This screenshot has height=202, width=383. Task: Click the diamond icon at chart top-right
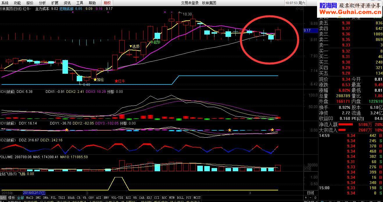click(297, 9)
